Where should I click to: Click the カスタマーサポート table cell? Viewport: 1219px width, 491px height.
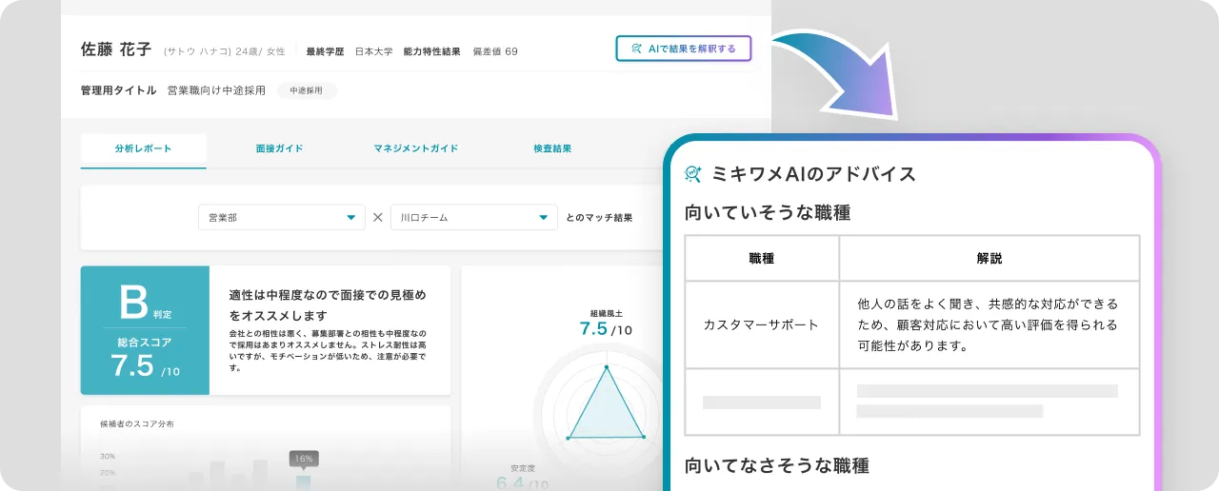point(762,324)
